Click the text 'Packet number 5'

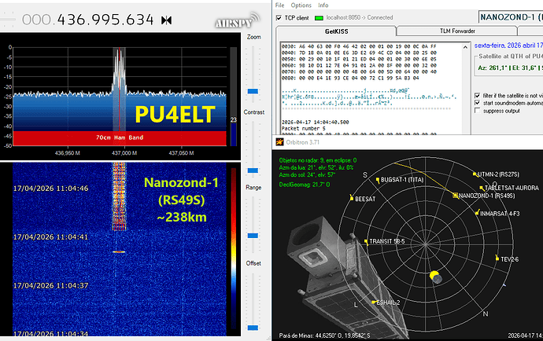pos(304,129)
